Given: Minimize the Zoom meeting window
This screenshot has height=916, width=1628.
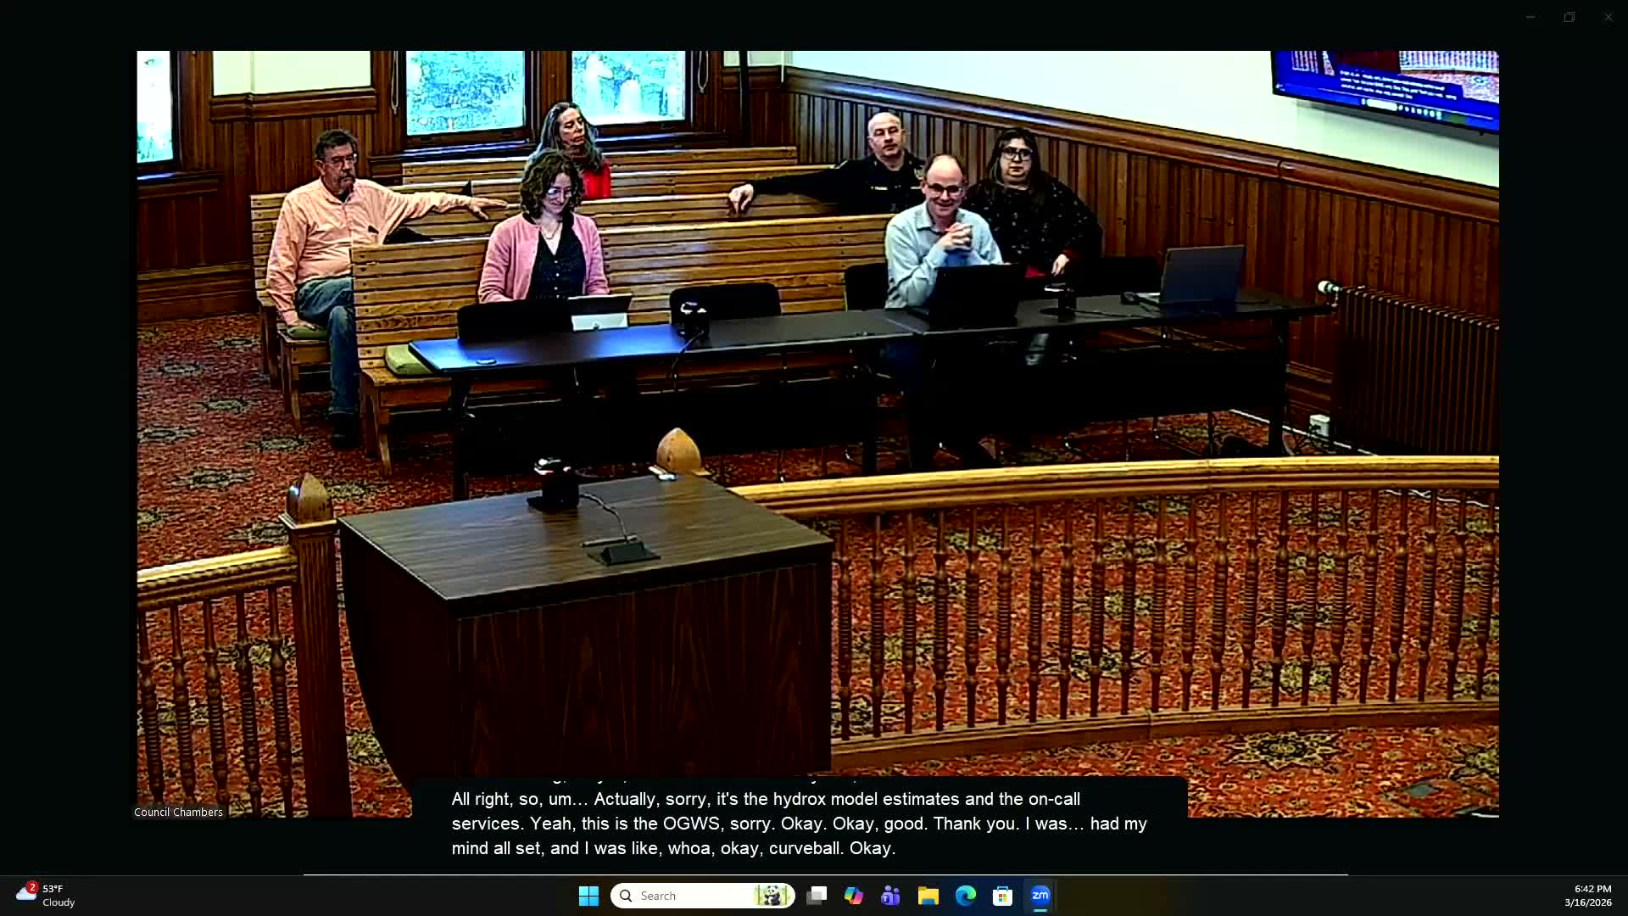Looking at the screenshot, I should tap(1530, 17).
